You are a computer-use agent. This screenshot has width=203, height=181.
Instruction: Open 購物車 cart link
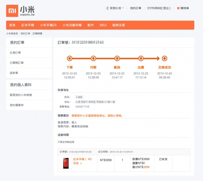point(185,8)
